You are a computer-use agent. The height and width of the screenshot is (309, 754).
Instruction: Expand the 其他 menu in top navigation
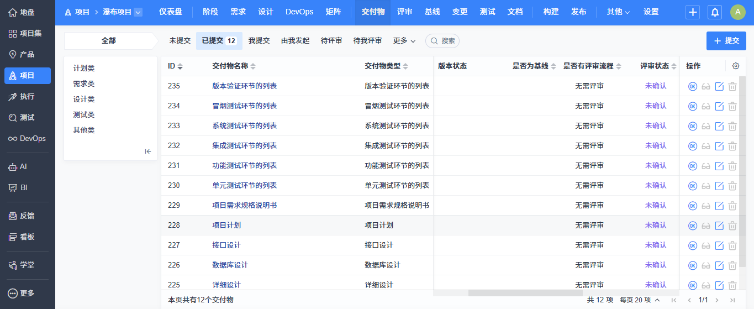click(618, 12)
